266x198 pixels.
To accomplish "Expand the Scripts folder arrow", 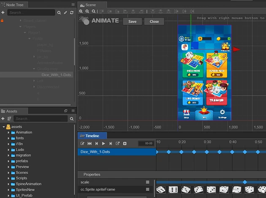I will tap(8, 178).
